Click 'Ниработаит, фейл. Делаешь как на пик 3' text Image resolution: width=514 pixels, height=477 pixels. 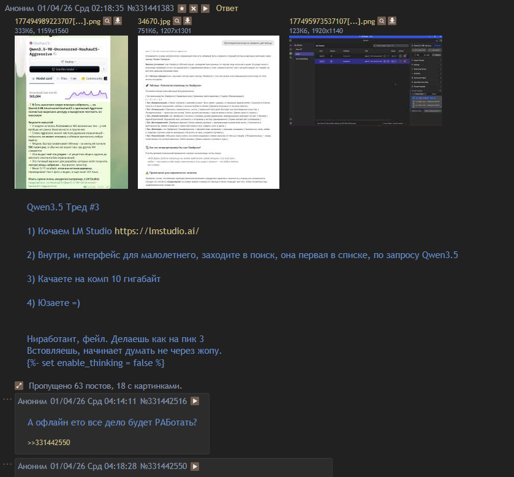click(115, 339)
